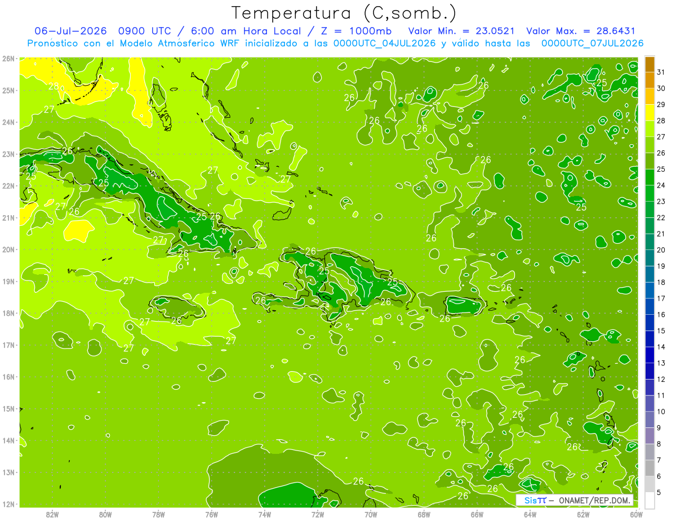
Task: Click the "0900 UTC" time text
Action: pyautogui.click(x=146, y=31)
